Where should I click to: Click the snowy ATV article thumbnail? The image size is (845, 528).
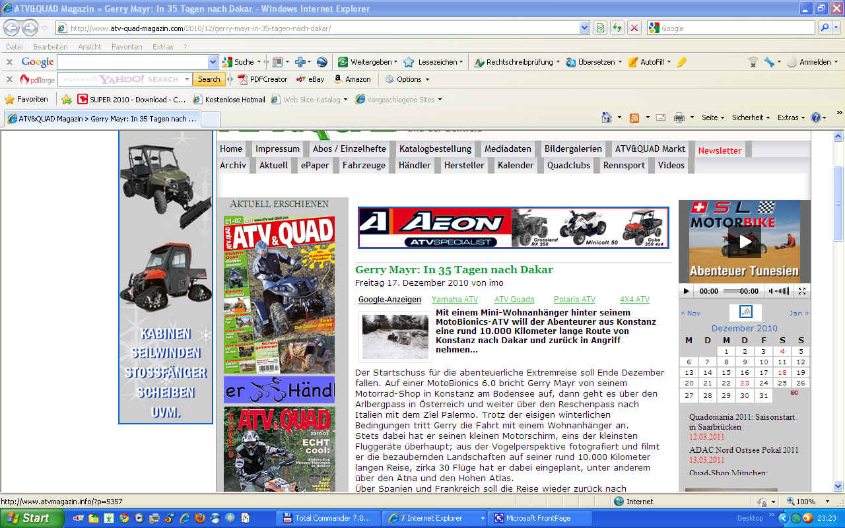pos(395,336)
